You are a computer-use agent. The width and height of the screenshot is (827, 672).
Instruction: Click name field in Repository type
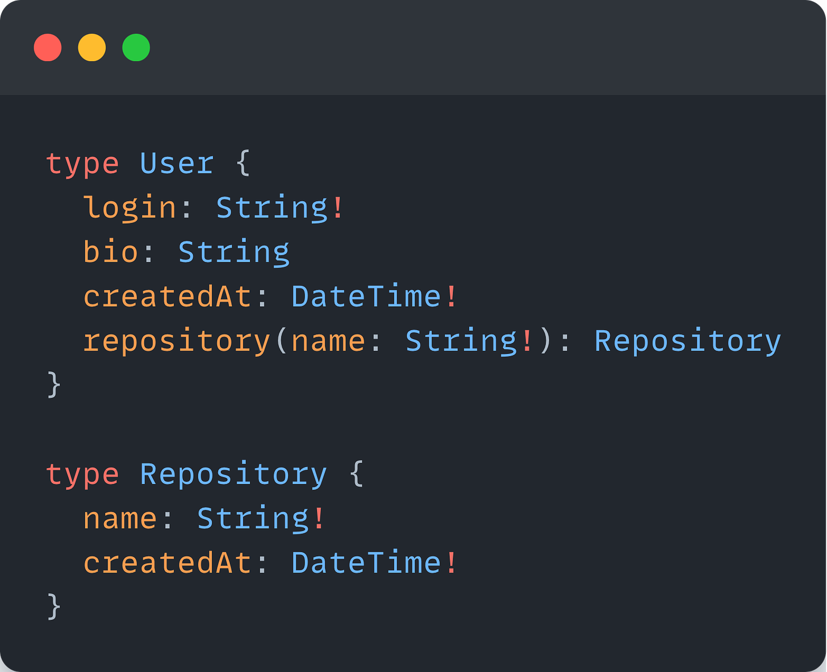[x=120, y=519]
